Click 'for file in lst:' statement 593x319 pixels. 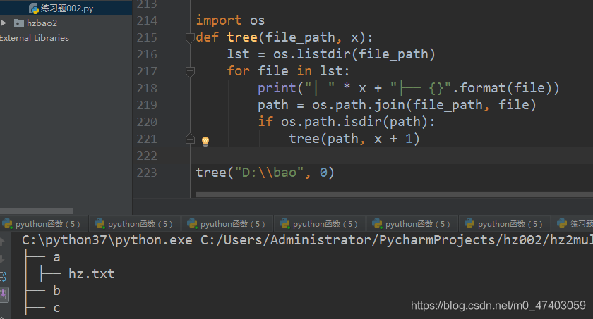[x=288, y=71]
